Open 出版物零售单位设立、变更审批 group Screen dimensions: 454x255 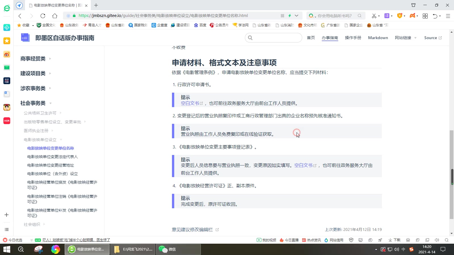pos(55,122)
